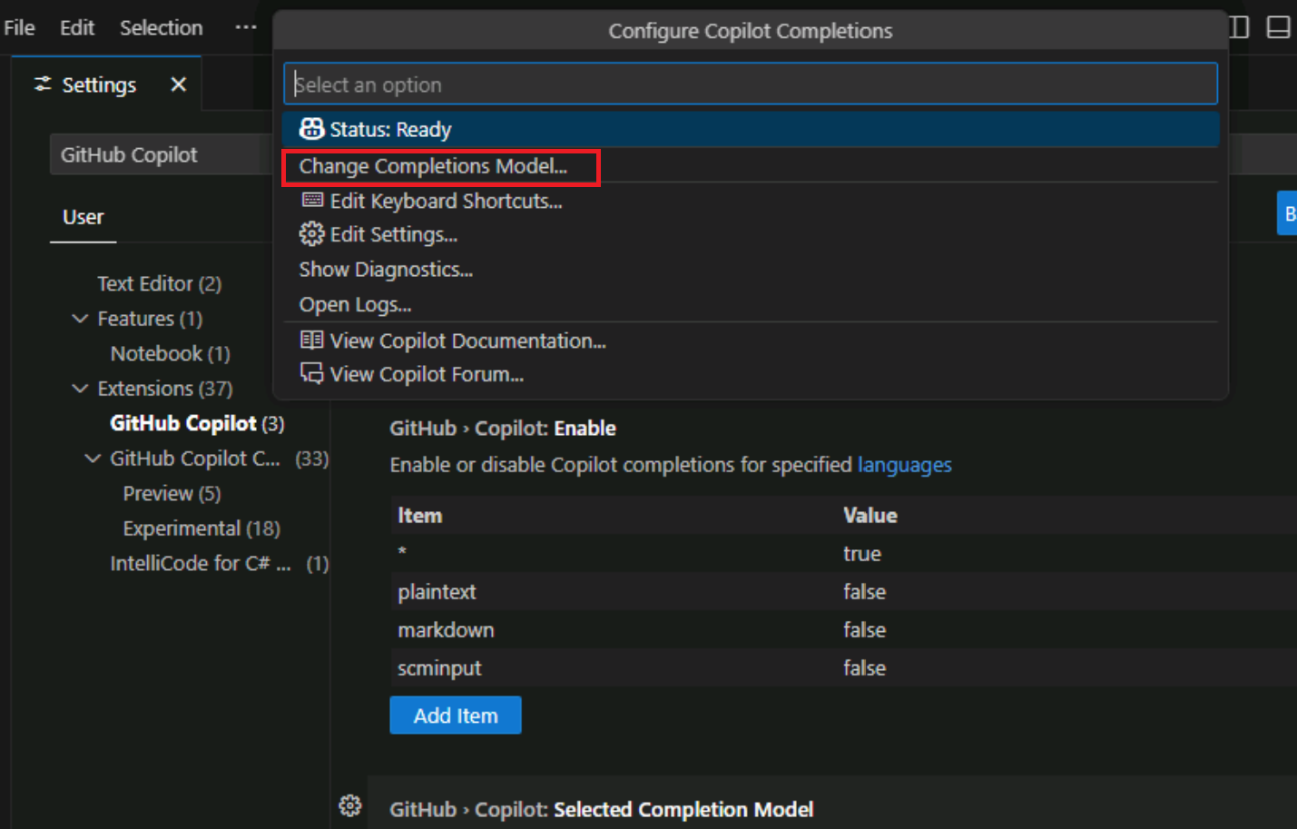Collapse the GitHub Copilot C... (33) chevron

(93, 459)
